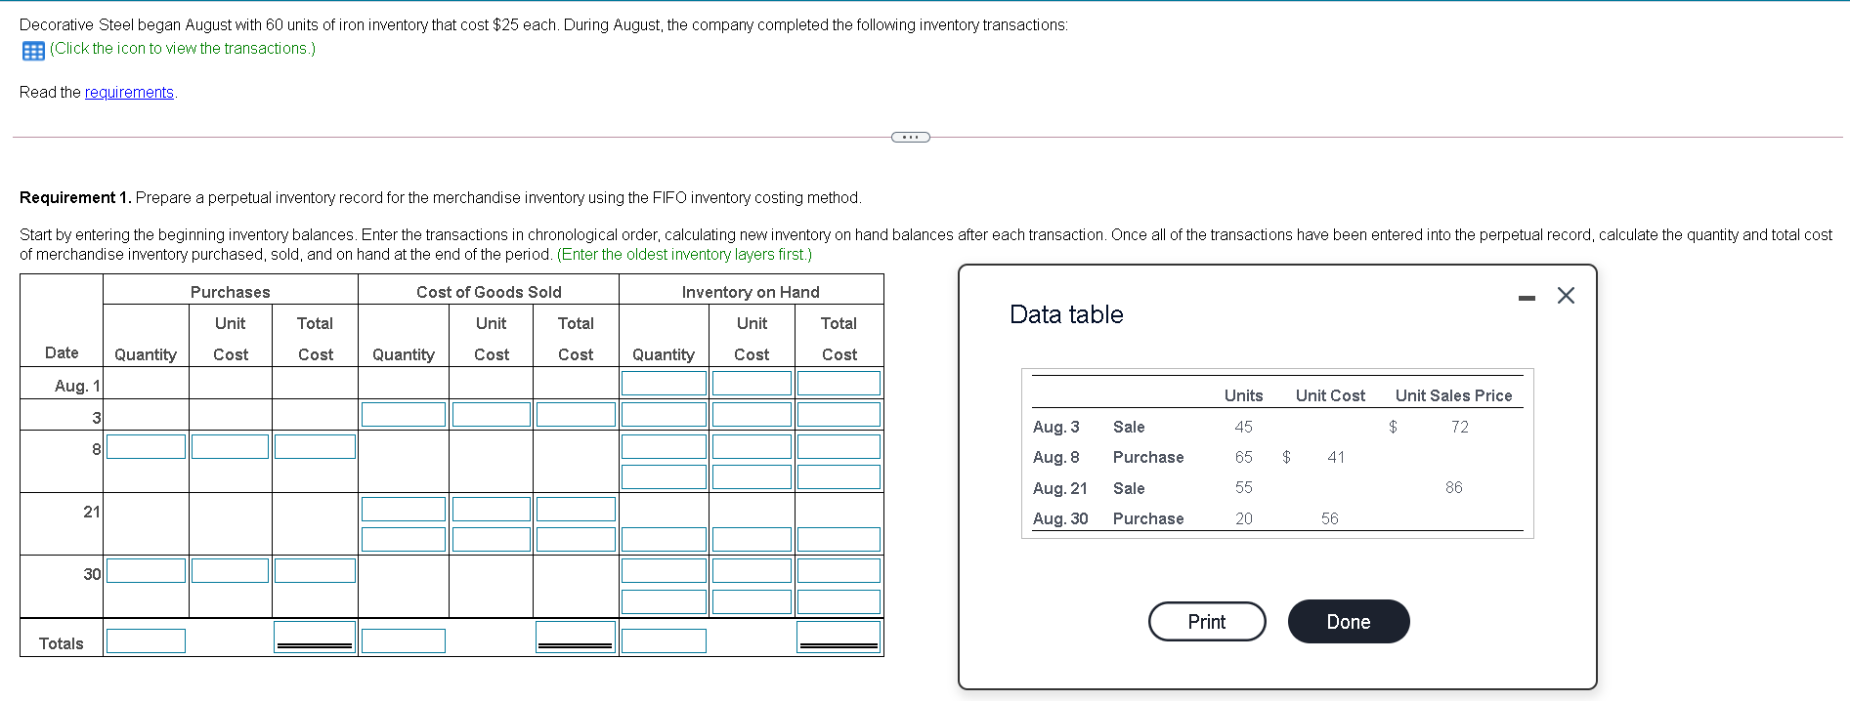Click Totals row Purchases Total Cost field

pyautogui.click(x=315, y=638)
